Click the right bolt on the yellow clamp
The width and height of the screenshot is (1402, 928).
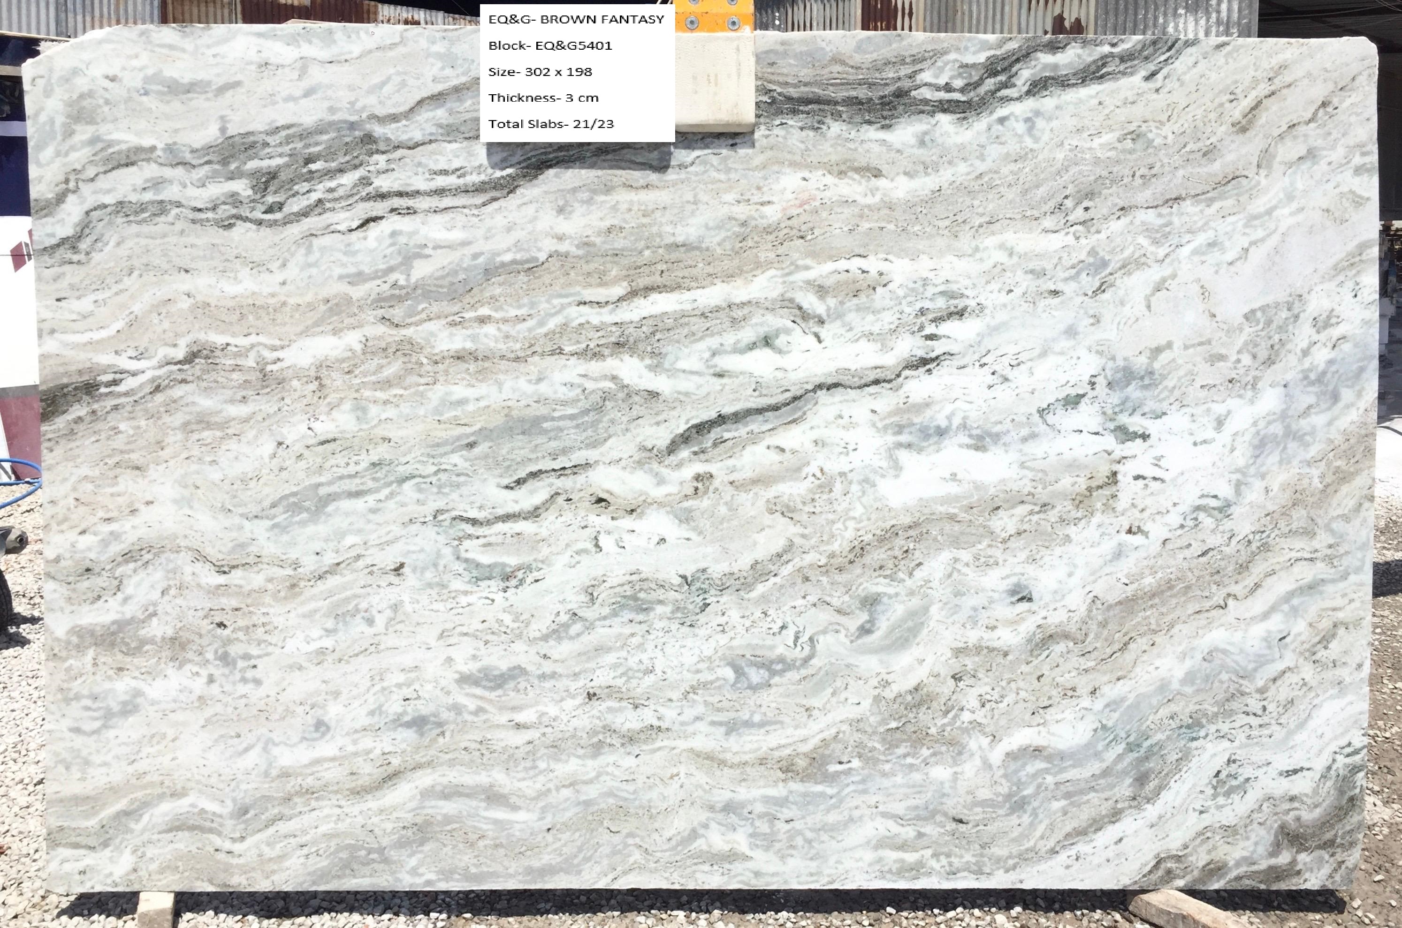click(x=733, y=23)
